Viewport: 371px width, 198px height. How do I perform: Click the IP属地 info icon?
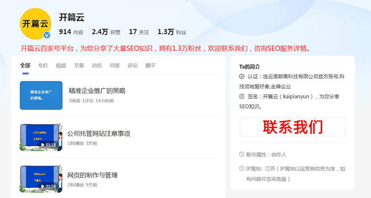pyautogui.click(x=242, y=169)
